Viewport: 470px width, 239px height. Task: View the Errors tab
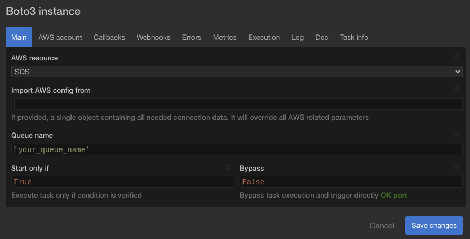coord(191,37)
